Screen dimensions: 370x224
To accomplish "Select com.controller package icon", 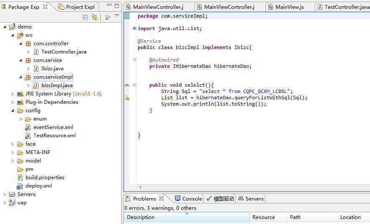I will (x=28, y=44).
